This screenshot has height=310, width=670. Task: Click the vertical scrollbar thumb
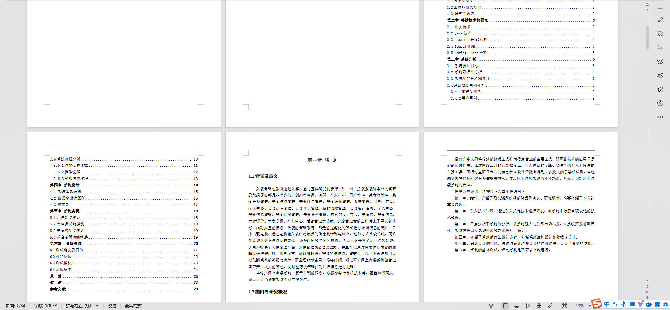click(x=647, y=38)
